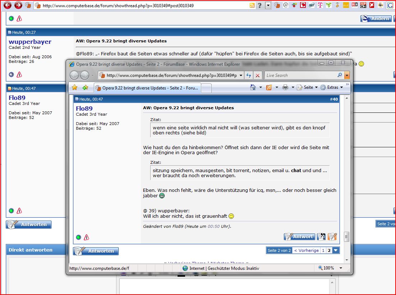Image resolution: width=396 pixels, height=295 pixels.
Task: Click the IE scrollbar up arrow
Action: pyautogui.click(x=347, y=98)
